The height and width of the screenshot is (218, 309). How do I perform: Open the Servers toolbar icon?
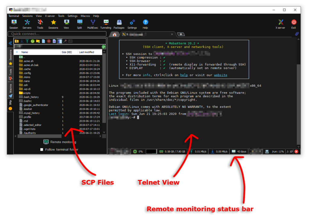point(27,24)
